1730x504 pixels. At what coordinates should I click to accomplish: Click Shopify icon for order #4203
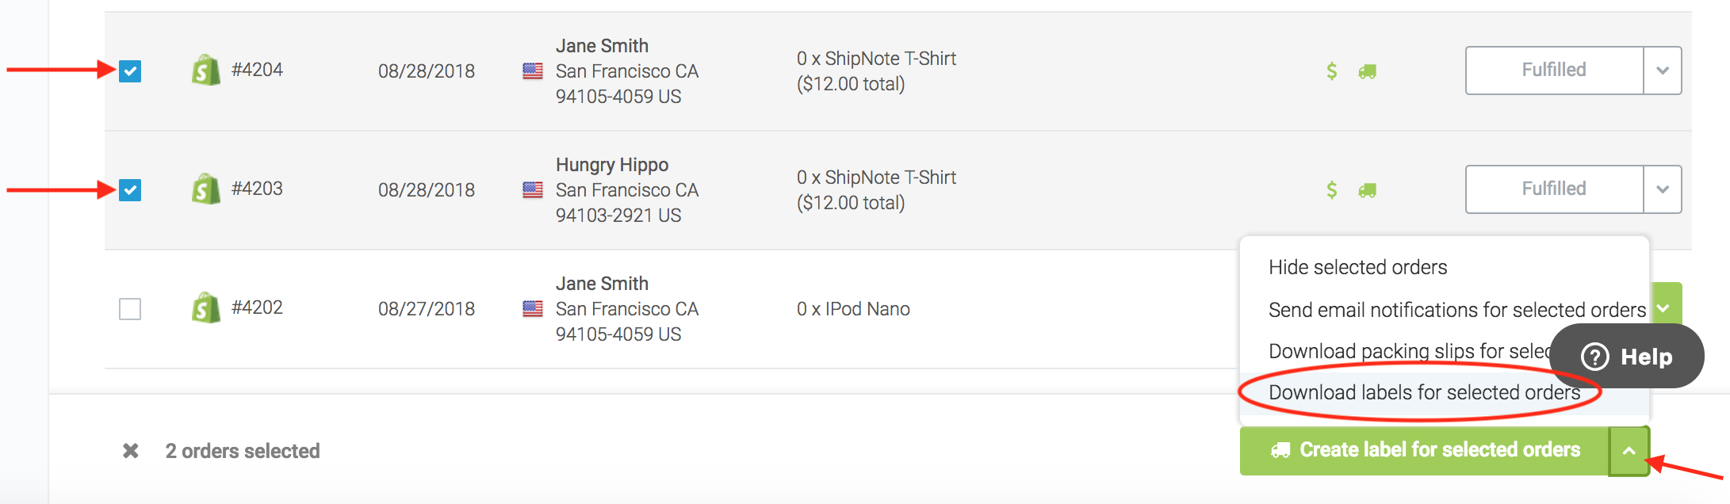click(205, 189)
